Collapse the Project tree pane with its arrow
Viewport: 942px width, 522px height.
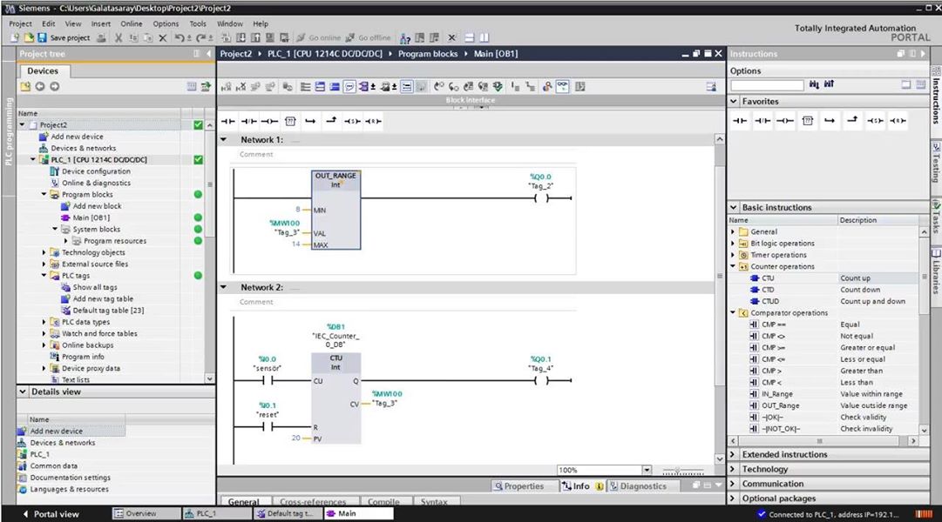[x=209, y=53]
